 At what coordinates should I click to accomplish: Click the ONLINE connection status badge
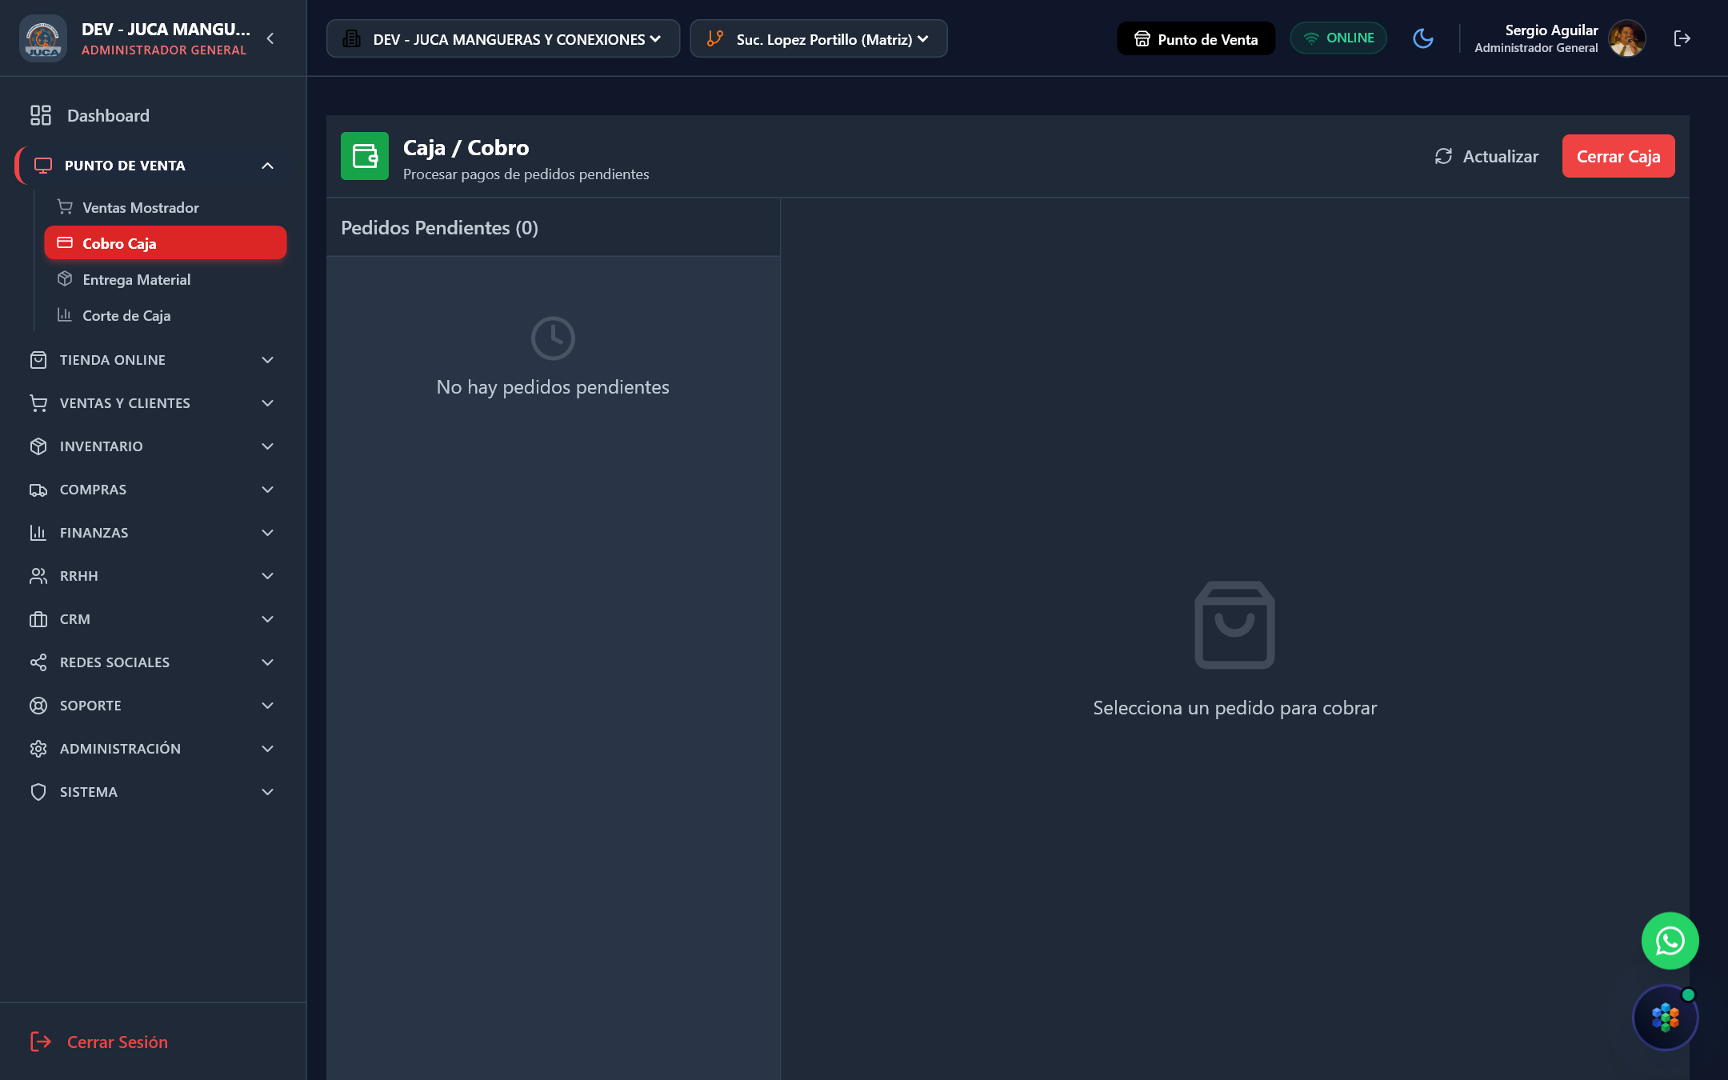click(x=1338, y=38)
